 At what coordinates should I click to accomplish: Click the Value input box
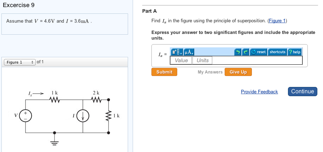click(x=181, y=60)
